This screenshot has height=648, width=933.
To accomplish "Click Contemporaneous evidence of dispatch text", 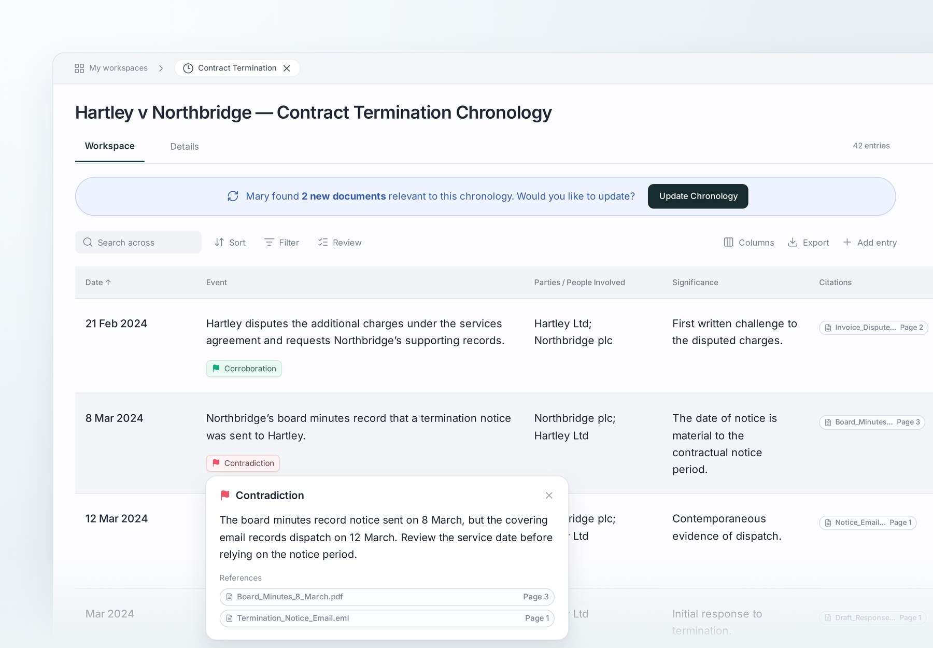I will point(727,527).
